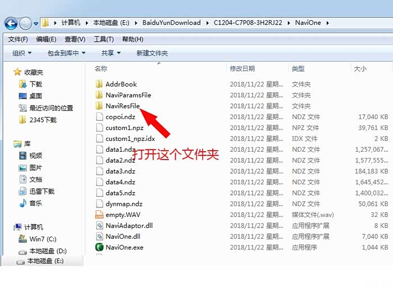Click 计算机 icon in sidebar
Image resolution: width=393 pixels, height=290 pixels.
(17, 227)
